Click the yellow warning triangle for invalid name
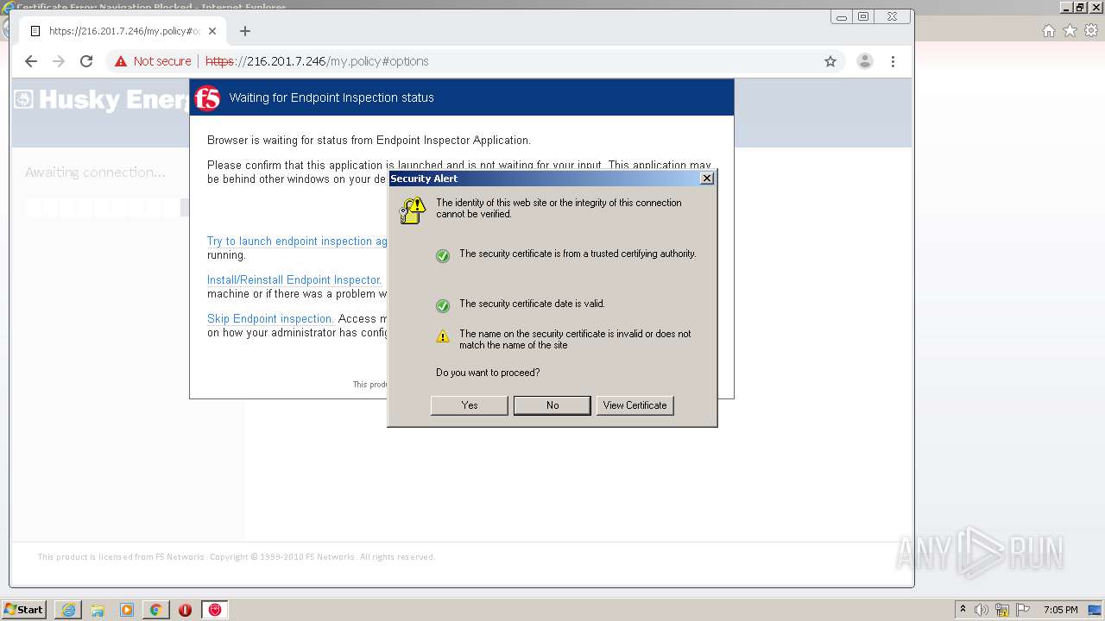 click(443, 336)
